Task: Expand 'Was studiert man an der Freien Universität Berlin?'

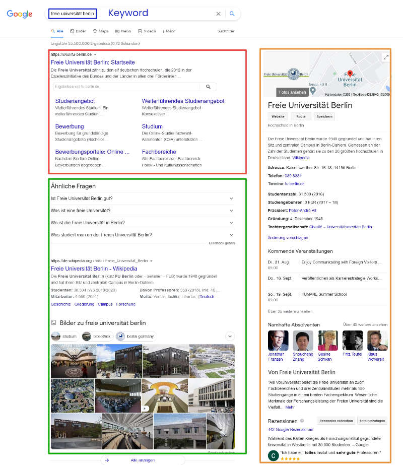Action: [142, 235]
